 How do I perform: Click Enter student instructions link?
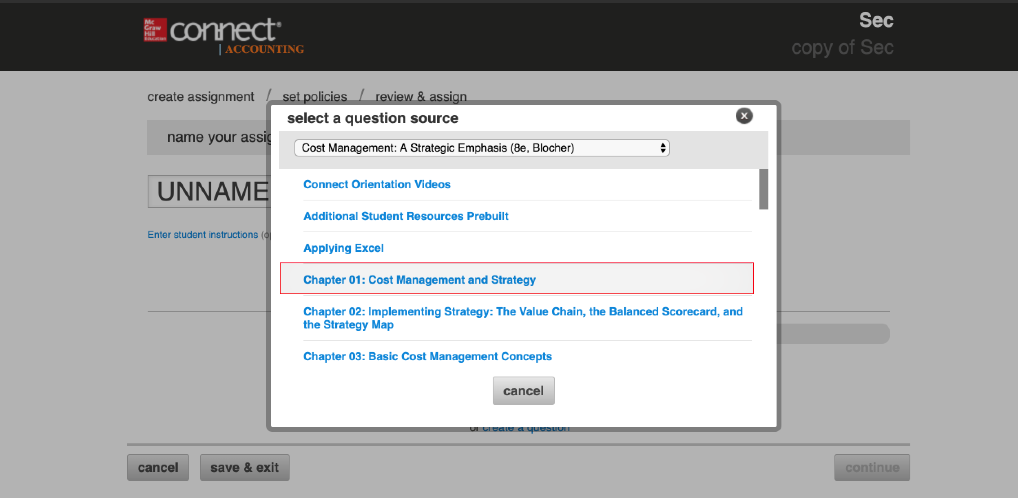[x=202, y=235]
